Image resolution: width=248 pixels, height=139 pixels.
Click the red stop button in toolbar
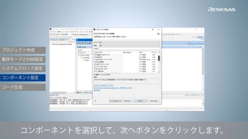57,34
